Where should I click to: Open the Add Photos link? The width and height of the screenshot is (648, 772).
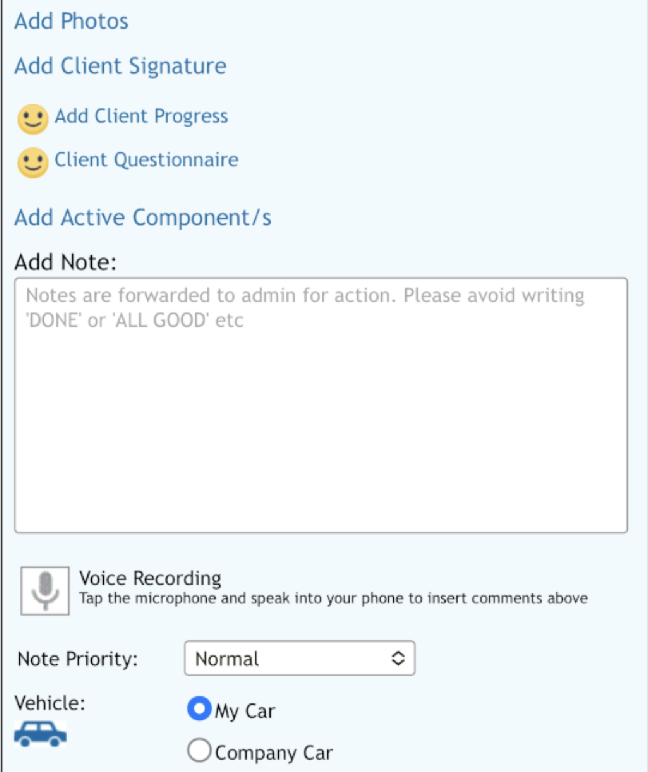[x=71, y=21]
